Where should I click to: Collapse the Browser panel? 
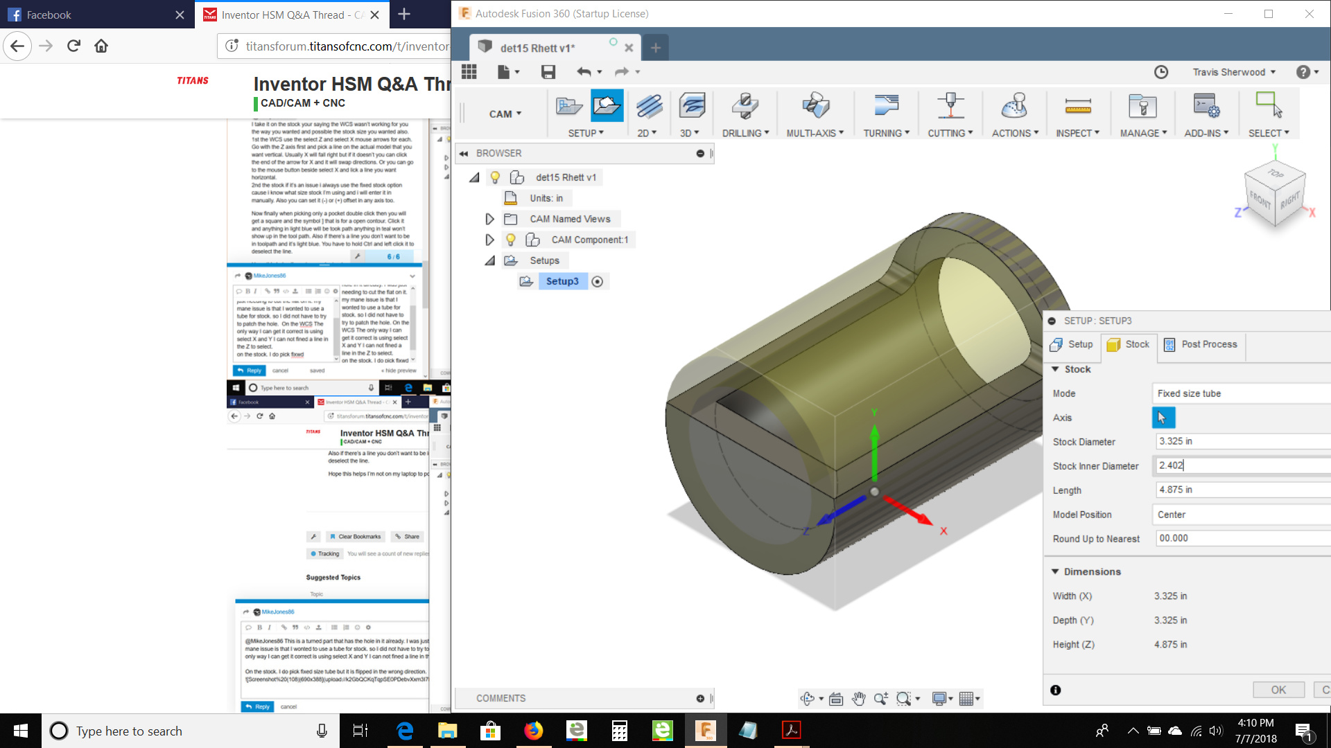[462, 153]
